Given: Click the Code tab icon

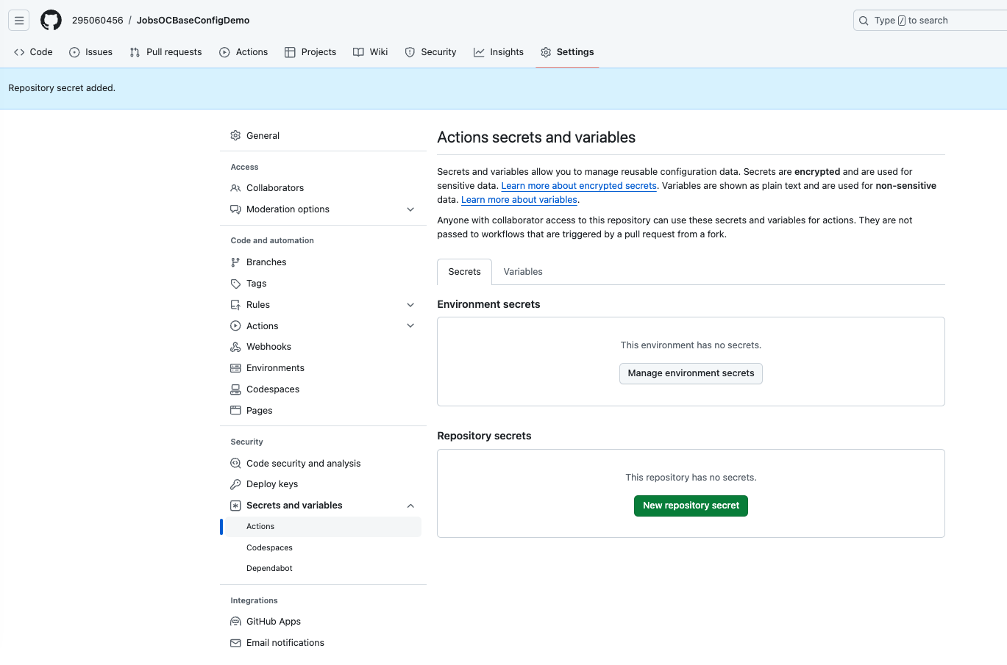Looking at the screenshot, I should (x=19, y=52).
